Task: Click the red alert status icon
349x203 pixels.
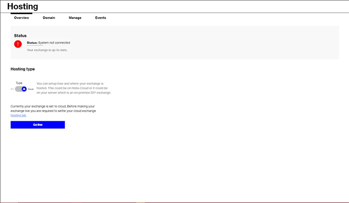Action: click(x=18, y=44)
